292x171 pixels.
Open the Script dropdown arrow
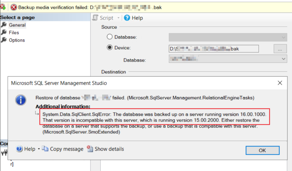(x=118, y=18)
